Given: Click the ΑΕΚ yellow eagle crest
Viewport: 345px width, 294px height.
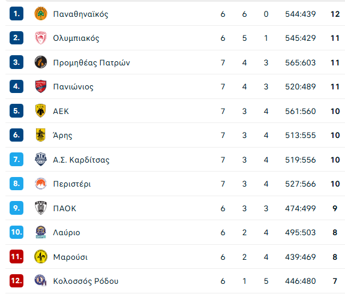Looking at the screenshot, I should pos(40,110).
